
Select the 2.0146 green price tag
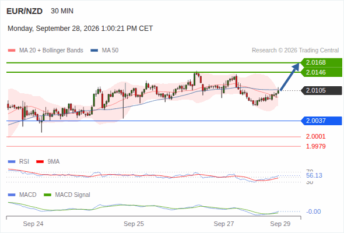point(321,72)
